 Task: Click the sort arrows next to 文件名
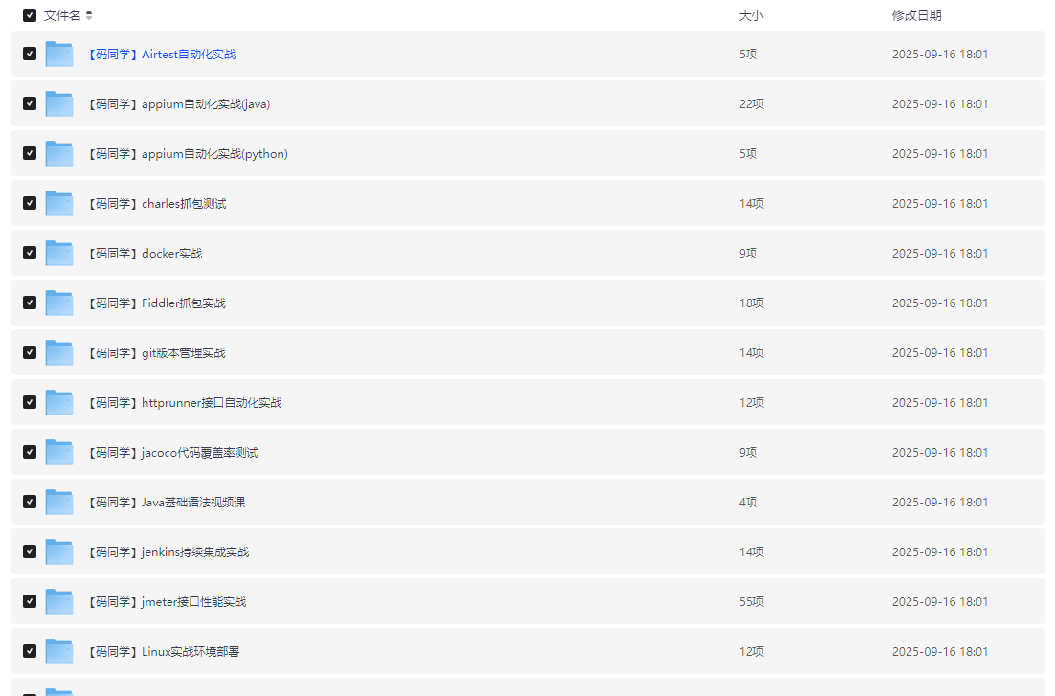pyautogui.click(x=89, y=15)
